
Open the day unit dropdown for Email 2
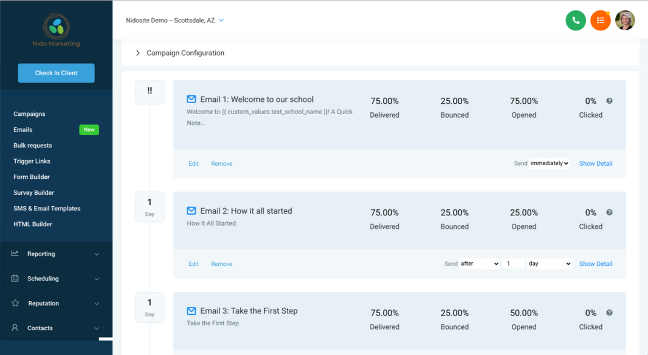point(550,264)
